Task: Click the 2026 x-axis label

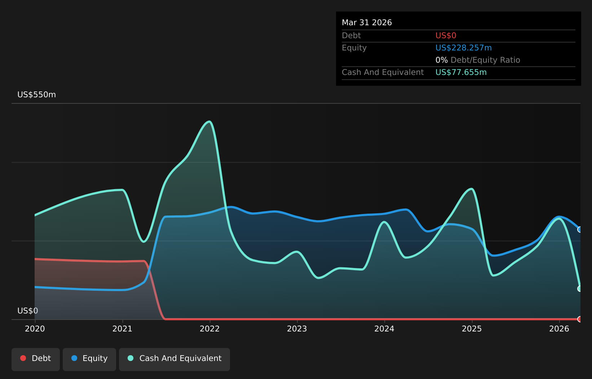Action: 559,329
